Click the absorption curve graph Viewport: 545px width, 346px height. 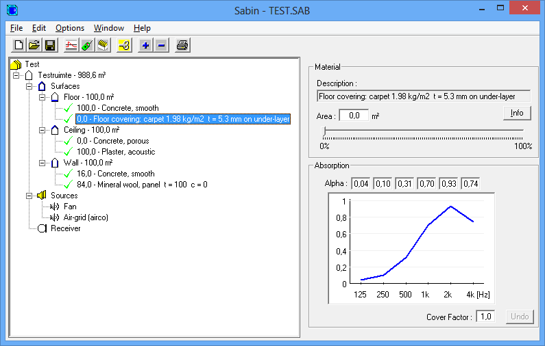tap(411, 248)
